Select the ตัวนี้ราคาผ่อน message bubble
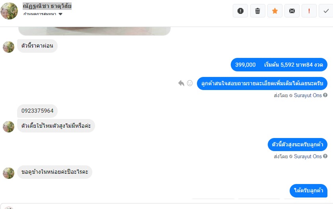Viewport: 333px width, 209px height. pos(37,46)
